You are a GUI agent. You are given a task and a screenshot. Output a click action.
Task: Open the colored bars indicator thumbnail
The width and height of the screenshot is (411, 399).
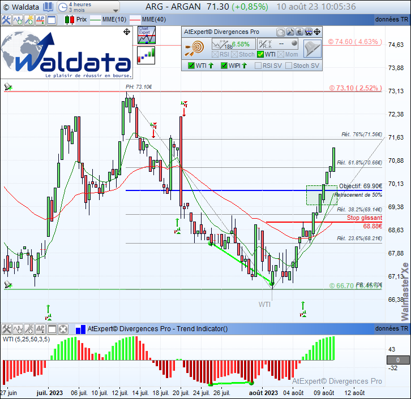146,55
